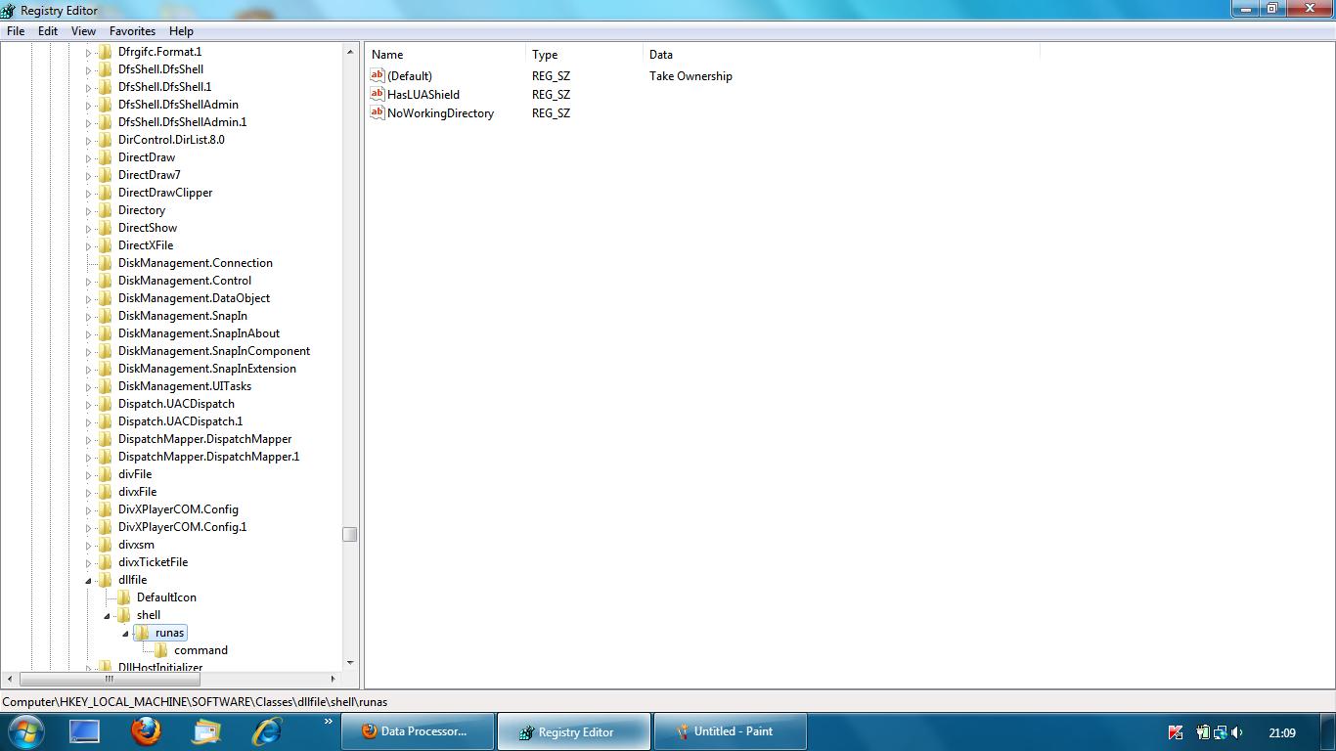Expand the Directory key
The image size is (1336, 751).
88,210
